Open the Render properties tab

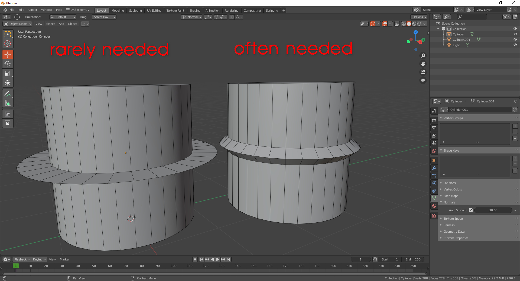click(x=434, y=121)
